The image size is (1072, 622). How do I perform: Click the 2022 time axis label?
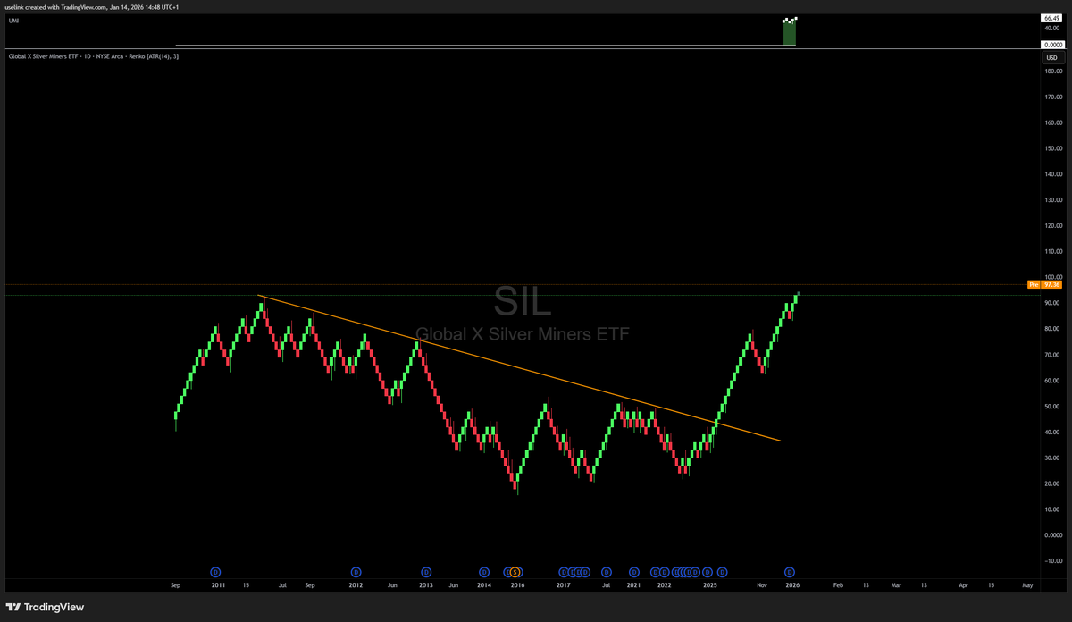(664, 585)
